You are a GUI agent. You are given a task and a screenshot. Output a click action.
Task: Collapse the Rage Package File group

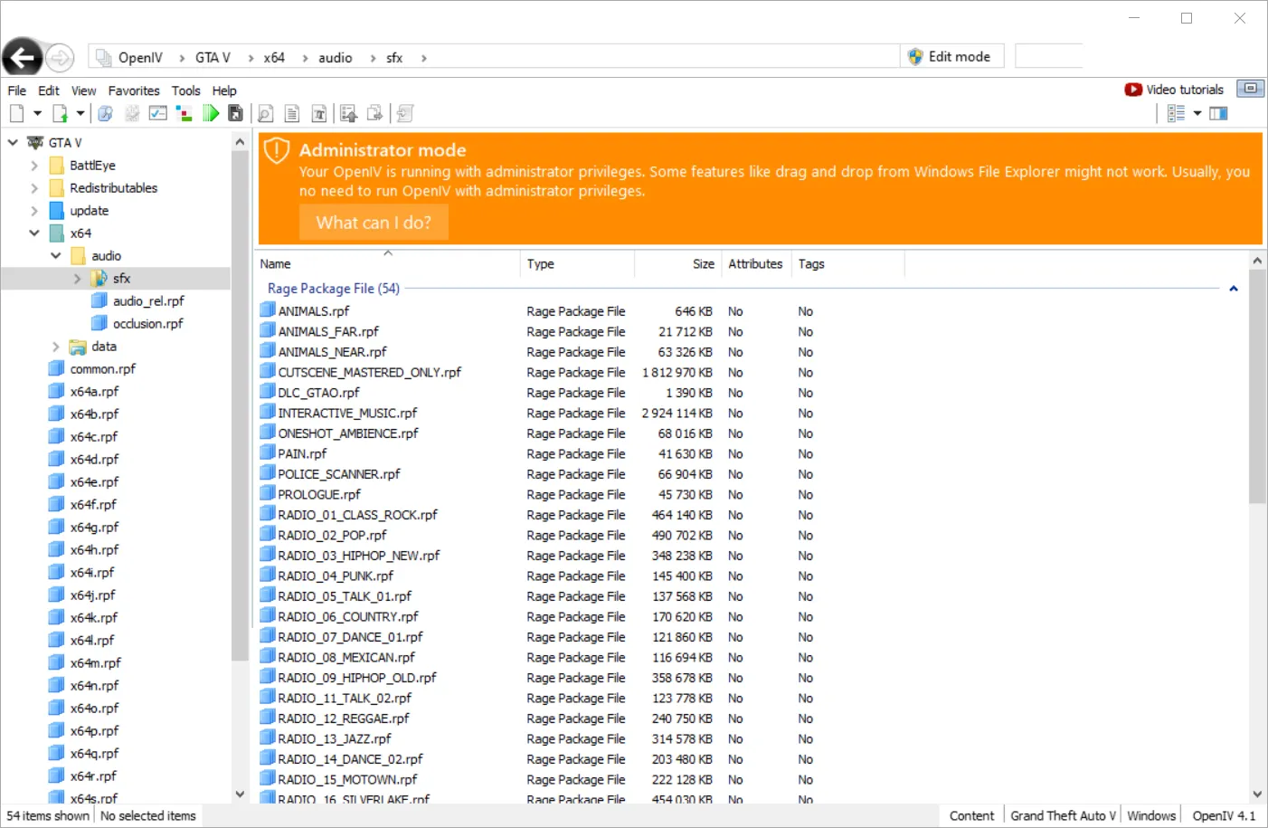pyautogui.click(x=1233, y=289)
